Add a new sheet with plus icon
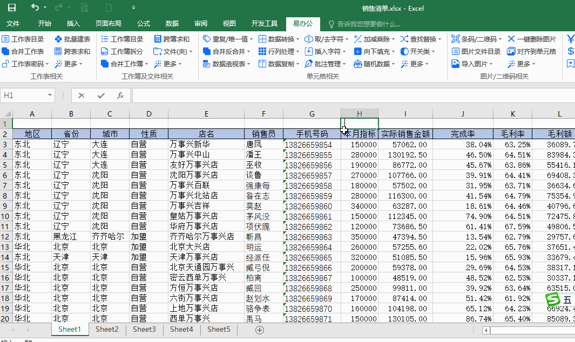Image resolution: width=575 pixels, height=342 pixels. [x=260, y=330]
